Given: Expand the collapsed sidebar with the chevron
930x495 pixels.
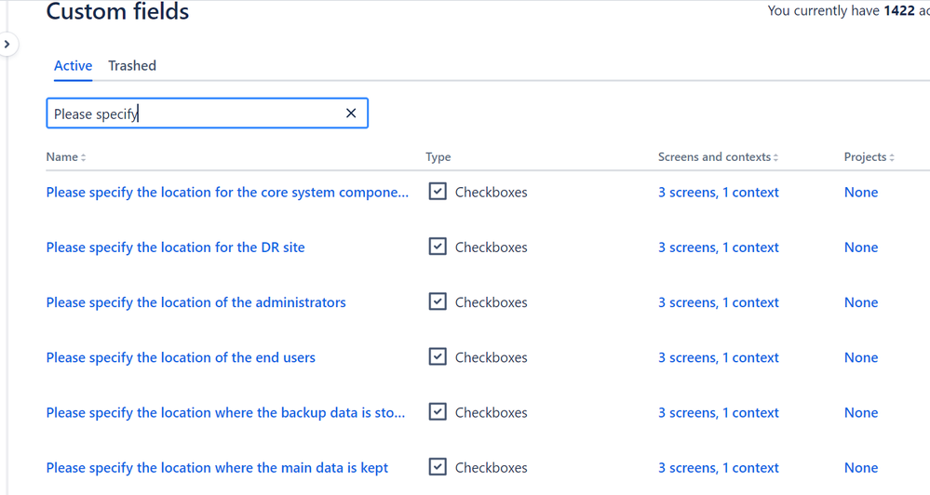Looking at the screenshot, I should pyautogui.click(x=7, y=44).
